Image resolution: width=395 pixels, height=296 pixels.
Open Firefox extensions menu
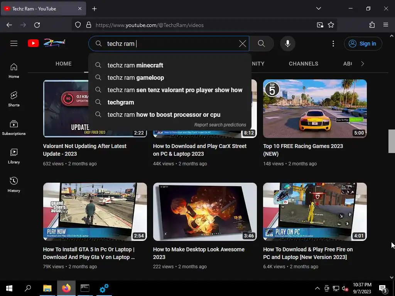pos(372,25)
